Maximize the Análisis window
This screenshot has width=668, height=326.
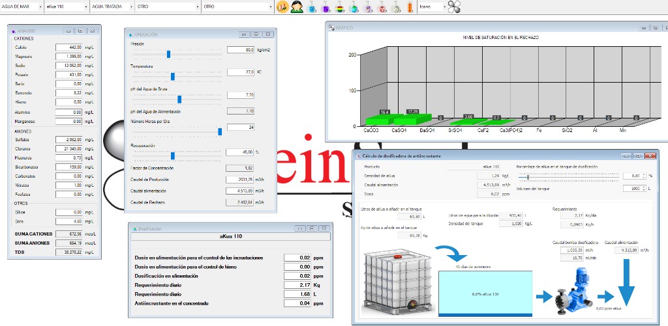(80, 31)
